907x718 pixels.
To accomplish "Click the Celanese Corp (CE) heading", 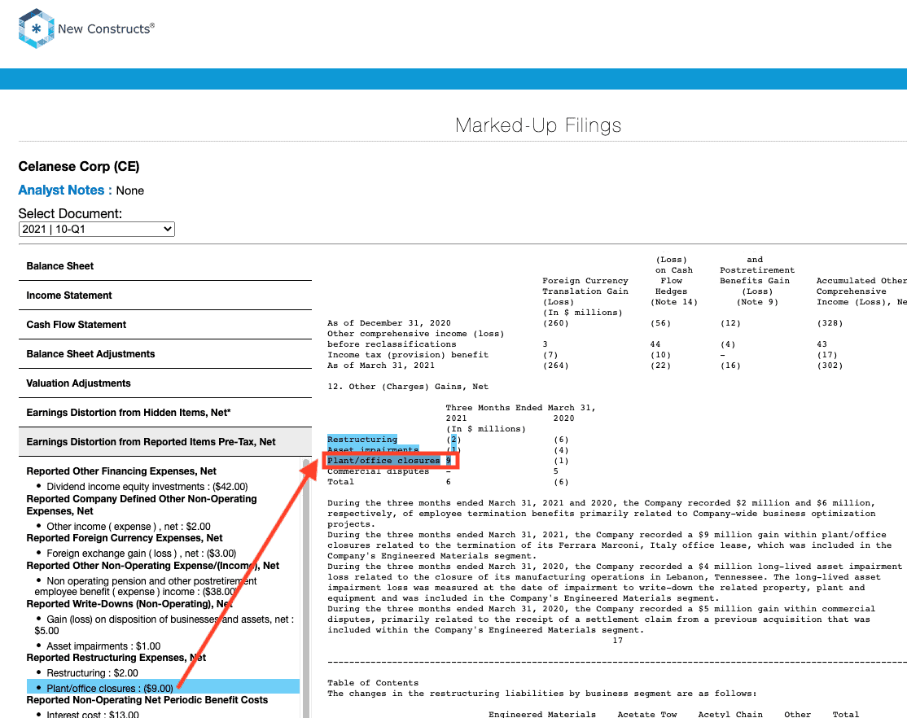I will [79, 167].
